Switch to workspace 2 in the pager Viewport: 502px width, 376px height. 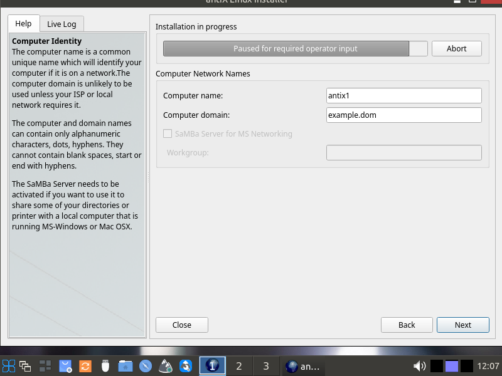(238, 366)
